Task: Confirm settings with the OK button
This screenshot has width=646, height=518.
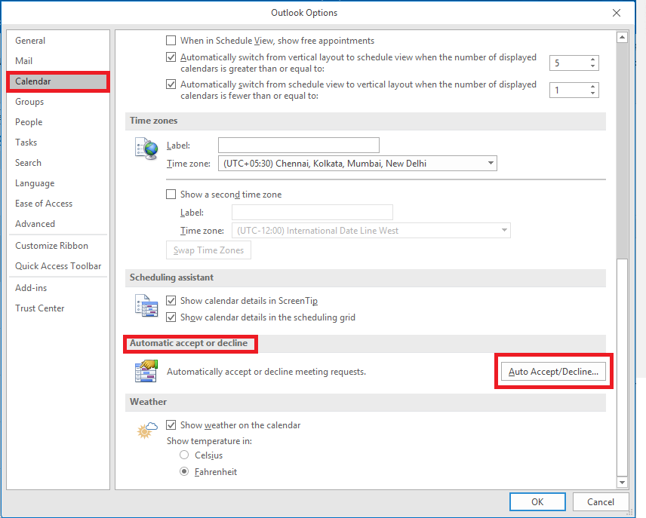Action: click(537, 501)
